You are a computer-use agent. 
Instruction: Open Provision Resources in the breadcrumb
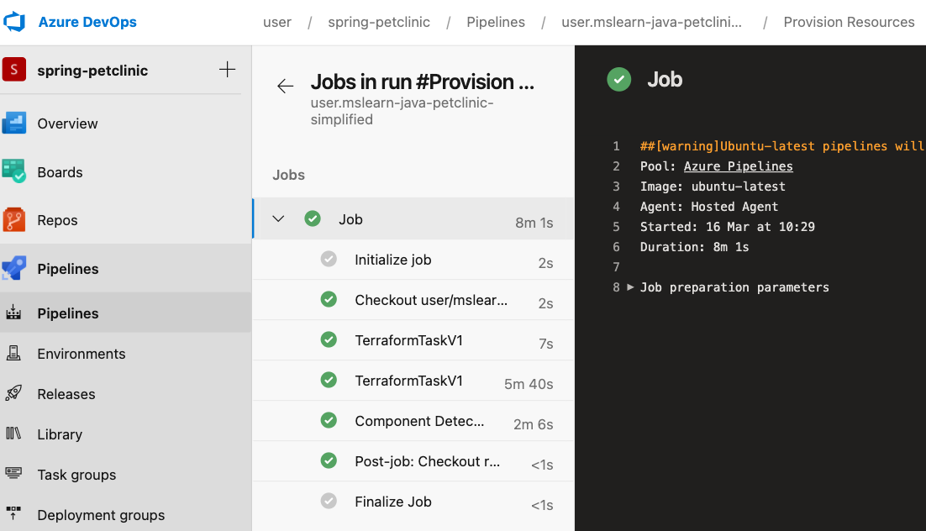click(x=849, y=22)
